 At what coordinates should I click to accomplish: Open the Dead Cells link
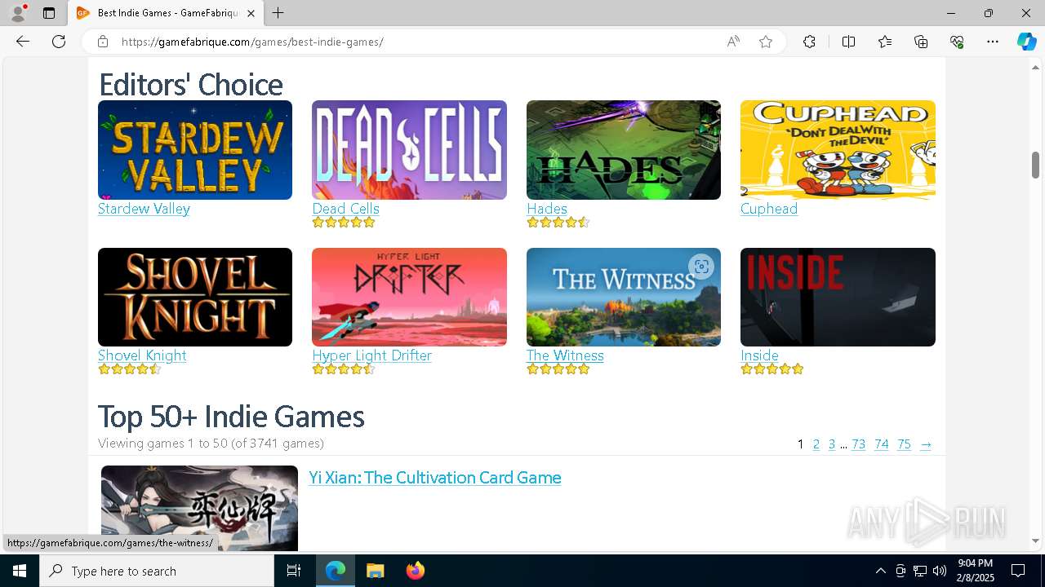[345, 209]
